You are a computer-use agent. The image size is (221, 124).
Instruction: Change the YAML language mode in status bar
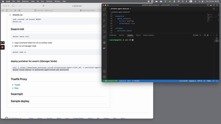point(209,81)
